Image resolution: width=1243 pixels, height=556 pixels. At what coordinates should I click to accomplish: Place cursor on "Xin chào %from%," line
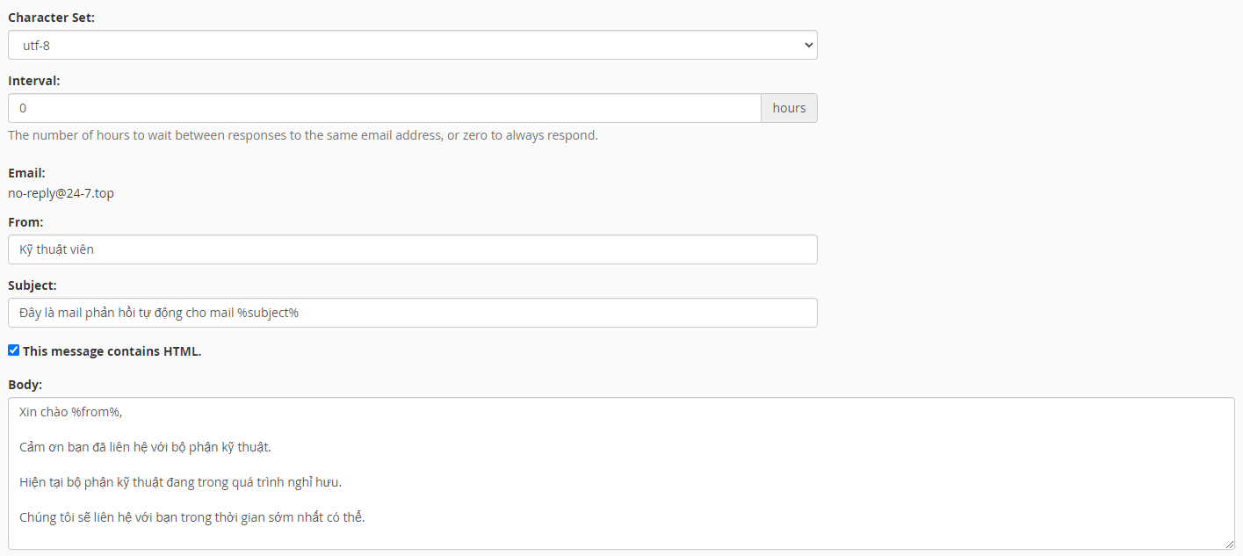coord(71,412)
